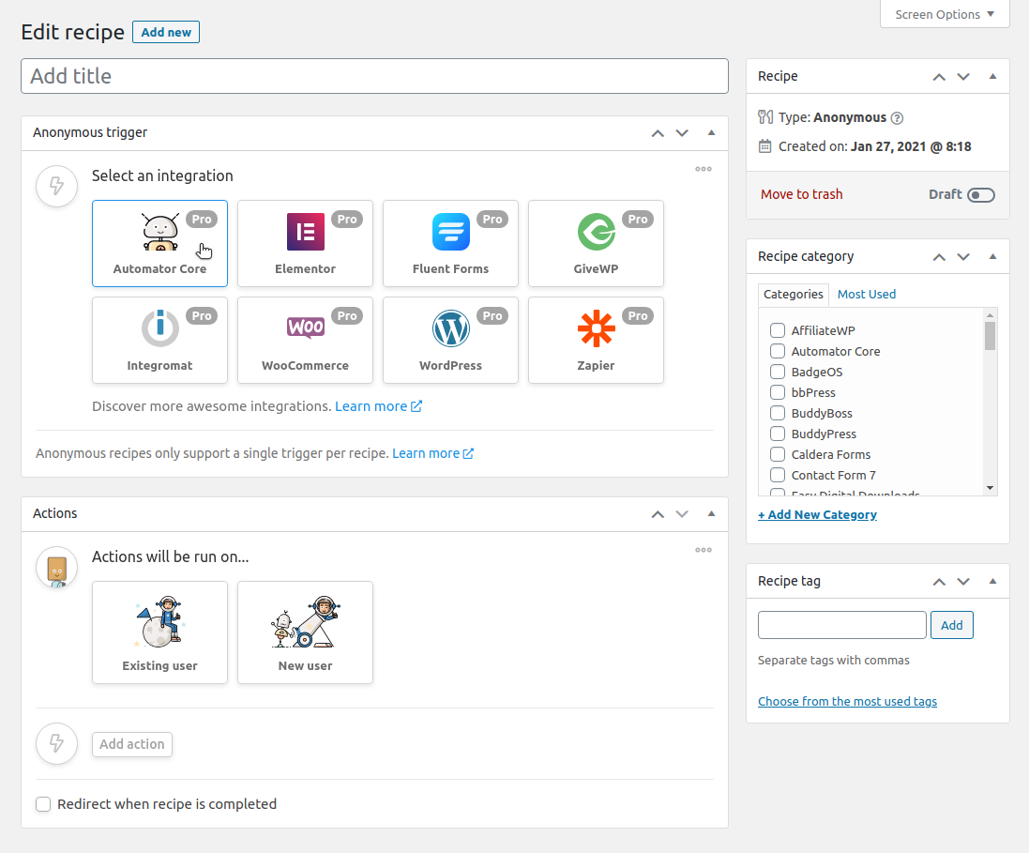Viewport: 1029px width, 853px height.
Task: Switch to the Categories tab
Action: (x=793, y=294)
